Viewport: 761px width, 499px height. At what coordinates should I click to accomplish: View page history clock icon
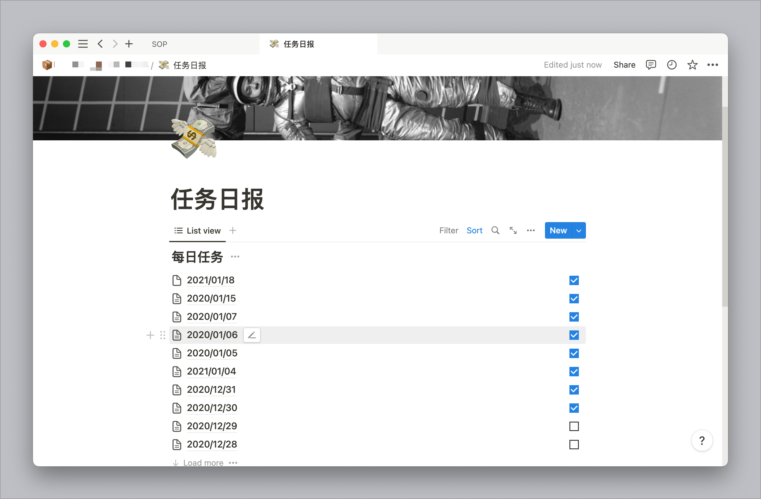(672, 65)
